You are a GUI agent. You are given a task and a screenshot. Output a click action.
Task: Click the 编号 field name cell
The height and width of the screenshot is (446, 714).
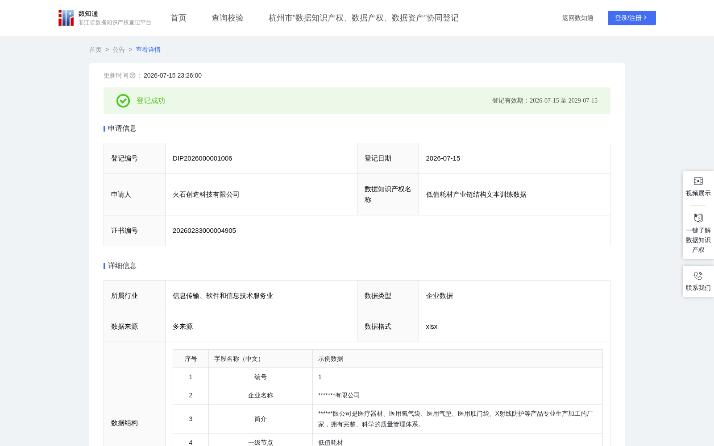261,377
